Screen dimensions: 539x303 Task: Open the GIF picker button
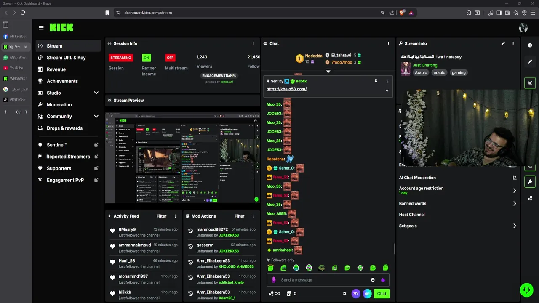(x=367, y=294)
